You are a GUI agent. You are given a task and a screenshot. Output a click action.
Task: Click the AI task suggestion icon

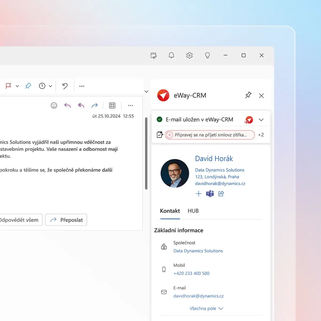point(160,135)
